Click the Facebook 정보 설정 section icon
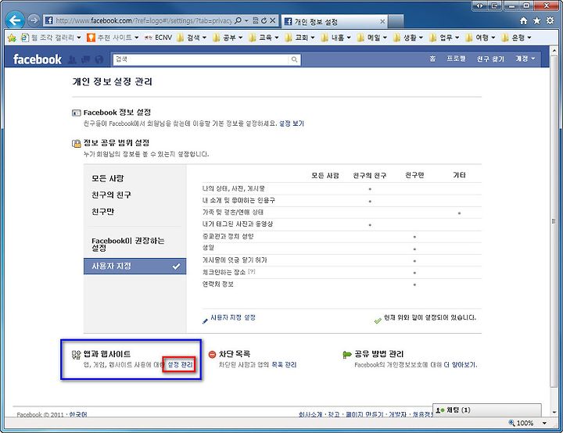Image resolution: width=563 pixels, height=433 pixels. (x=76, y=113)
